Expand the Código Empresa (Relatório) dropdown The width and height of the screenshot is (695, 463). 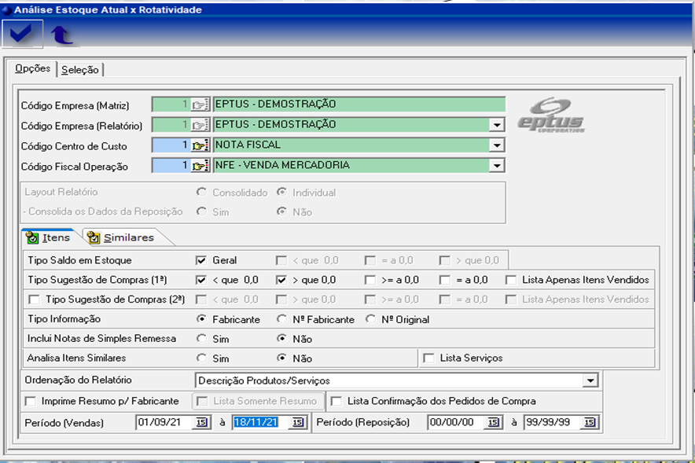(496, 125)
